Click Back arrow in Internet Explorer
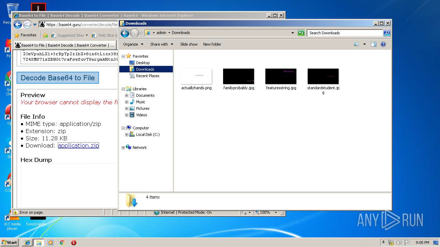Image resolution: width=440 pixels, height=247 pixels. pos(18,24)
